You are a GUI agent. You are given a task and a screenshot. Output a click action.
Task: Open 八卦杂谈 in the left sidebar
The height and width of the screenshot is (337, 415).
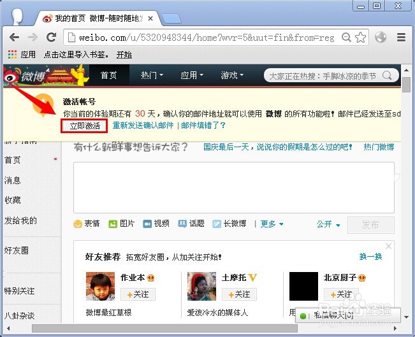click(19, 315)
